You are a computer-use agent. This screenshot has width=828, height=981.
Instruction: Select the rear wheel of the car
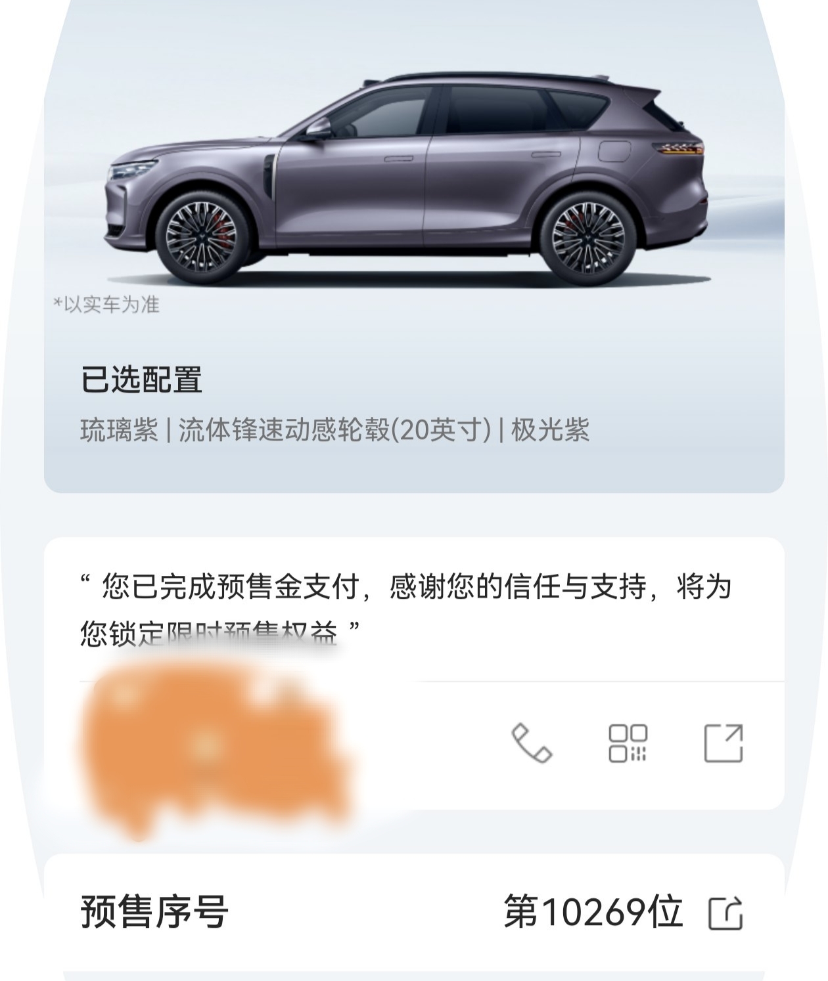[587, 237]
